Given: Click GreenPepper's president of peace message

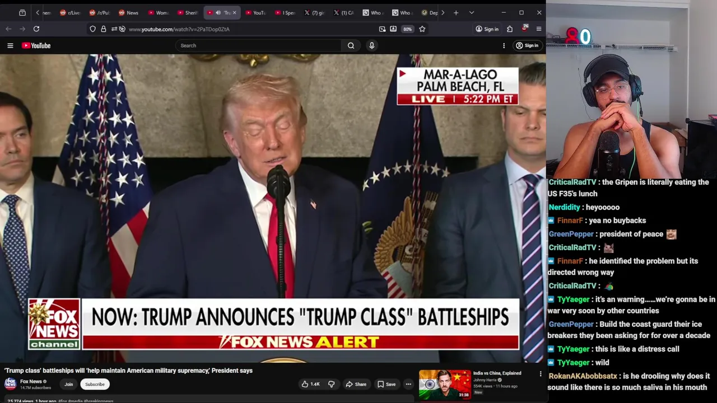Looking at the screenshot, I should tap(612, 234).
